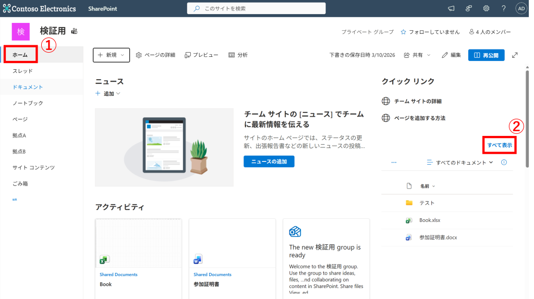Toggle follow star for this site
Image resolution: width=534 pixels, height=299 pixels.
click(x=403, y=32)
